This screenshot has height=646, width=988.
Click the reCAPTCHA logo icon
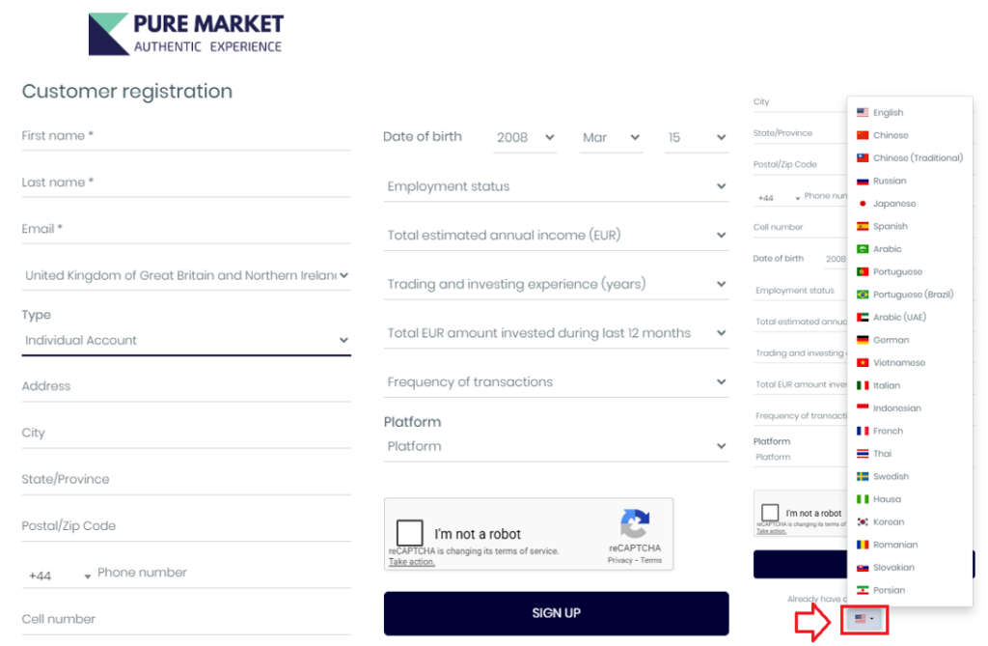click(x=634, y=524)
